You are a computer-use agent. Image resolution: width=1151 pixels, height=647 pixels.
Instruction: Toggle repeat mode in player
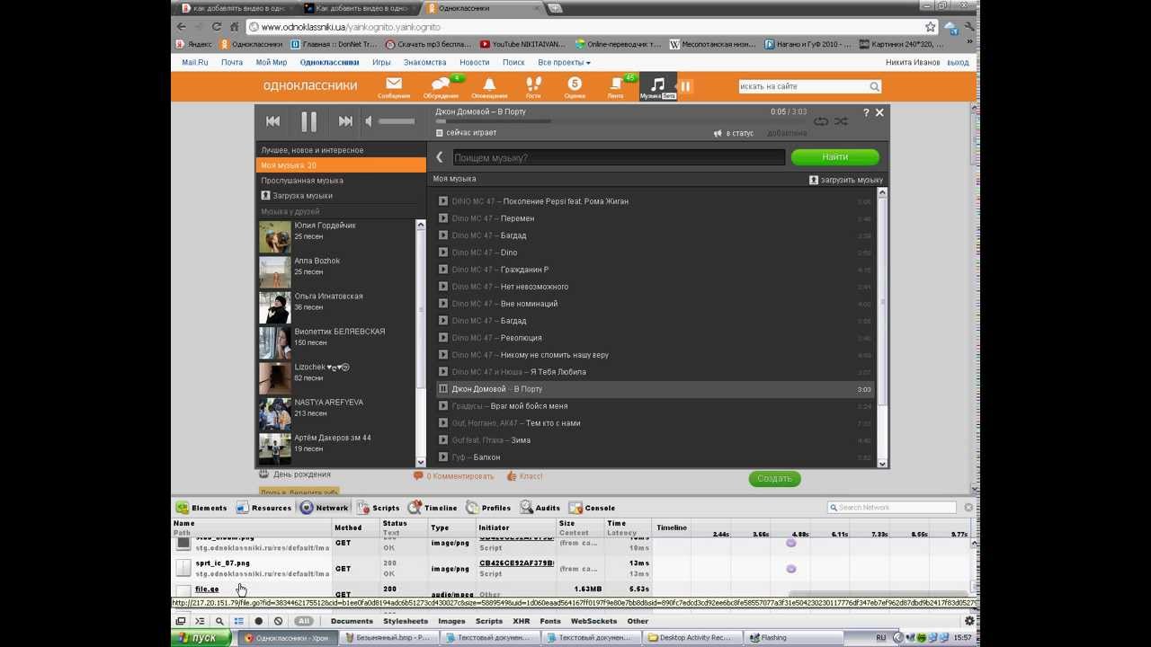[x=821, y=121]
